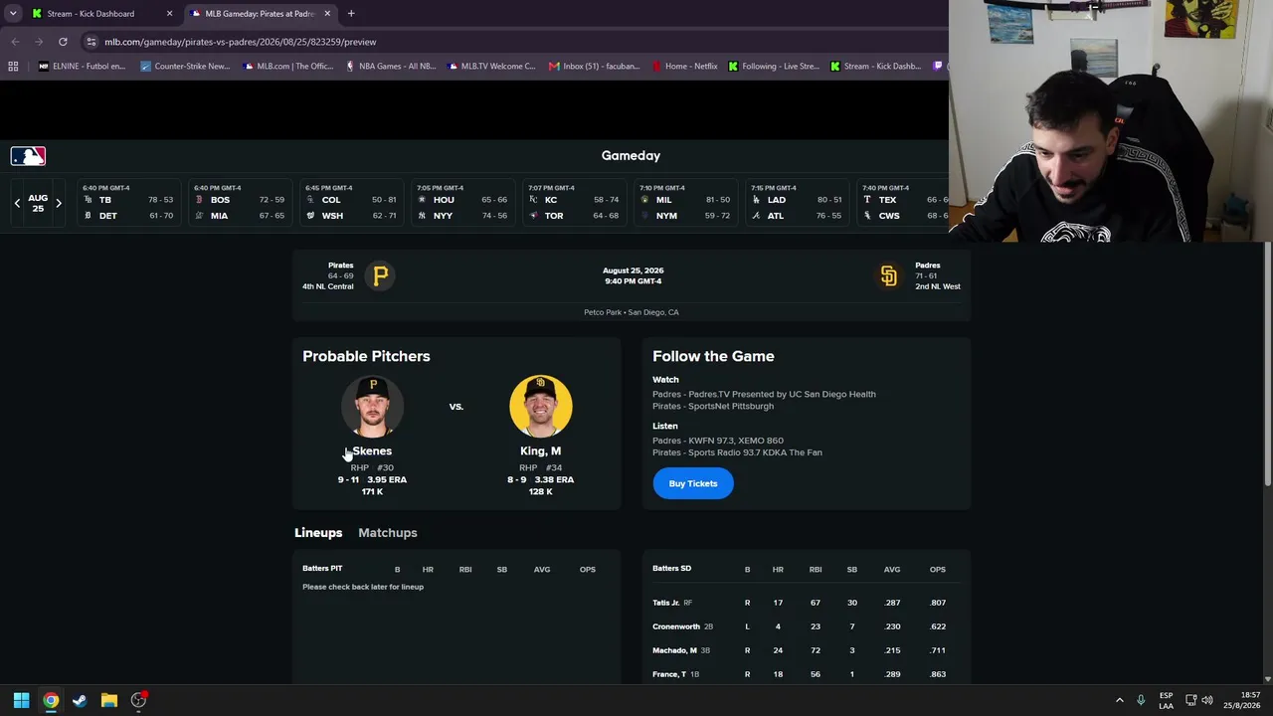1273x716 pixels.
Task: Select France, T in the Padres lineup
Action: point(669,674)
